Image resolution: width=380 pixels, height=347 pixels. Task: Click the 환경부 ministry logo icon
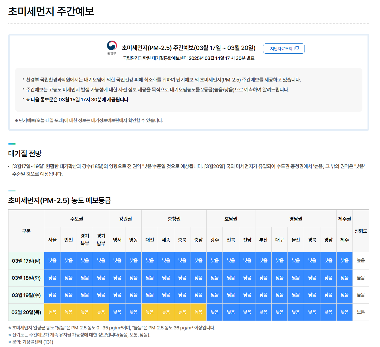tap(112, 46)
